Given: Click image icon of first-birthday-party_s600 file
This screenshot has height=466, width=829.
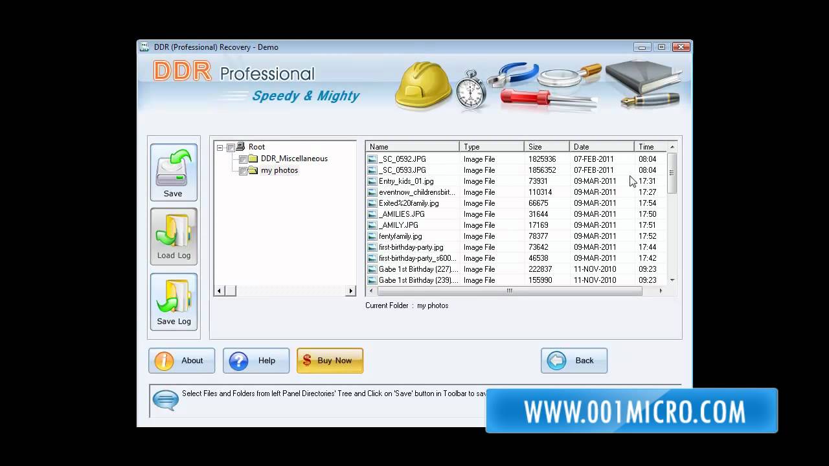Looking at the screenshot, I should [372, 258].
